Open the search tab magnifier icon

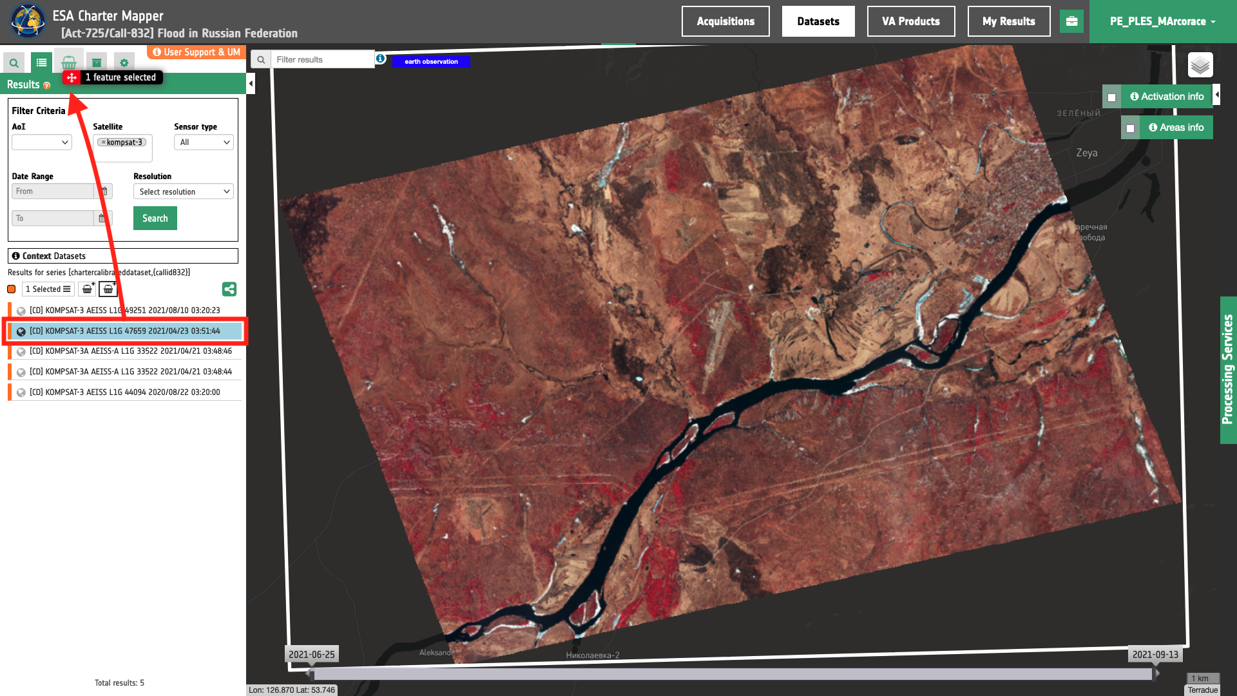click(14, 63)
